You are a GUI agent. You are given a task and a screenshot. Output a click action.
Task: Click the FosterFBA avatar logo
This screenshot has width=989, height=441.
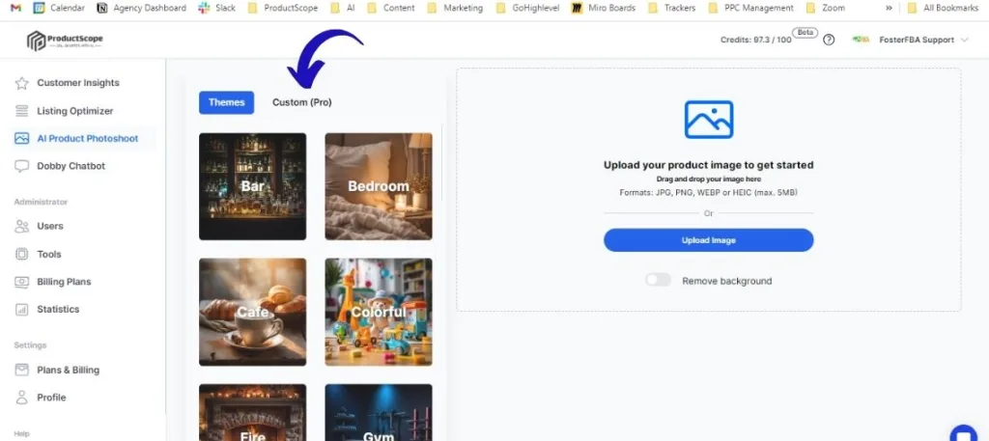(x=861, y=40)
